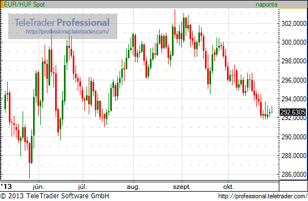The image size is (308, 201).
Task: Click the aug. month label
Action: pyautogui.click(x=133, y=187)
